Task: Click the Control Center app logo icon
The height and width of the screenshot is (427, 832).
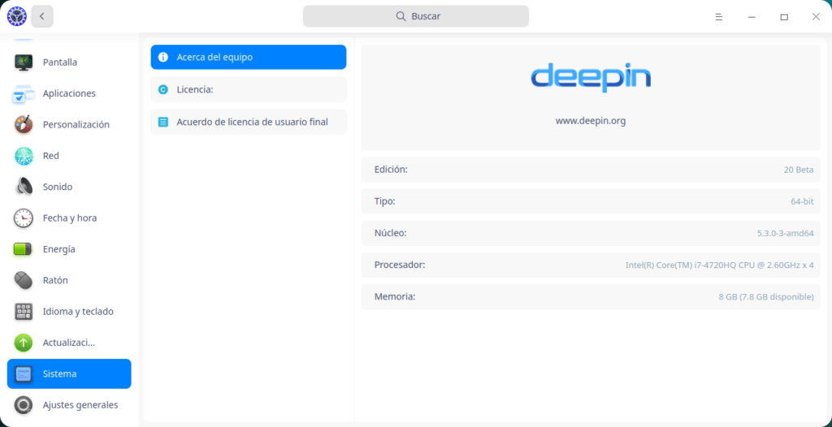Action: [x=16, y=16]
